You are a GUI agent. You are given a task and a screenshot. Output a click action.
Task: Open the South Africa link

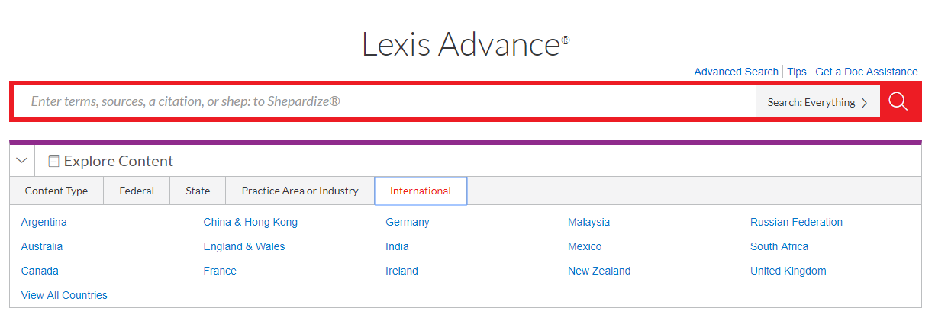(779, 246)
